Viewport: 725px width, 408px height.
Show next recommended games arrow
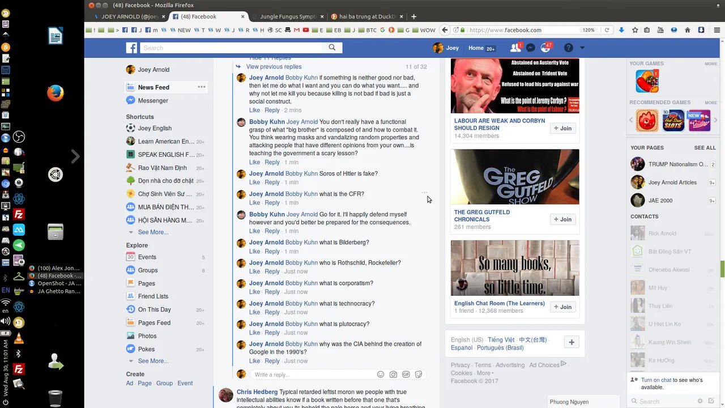(716, 120)
